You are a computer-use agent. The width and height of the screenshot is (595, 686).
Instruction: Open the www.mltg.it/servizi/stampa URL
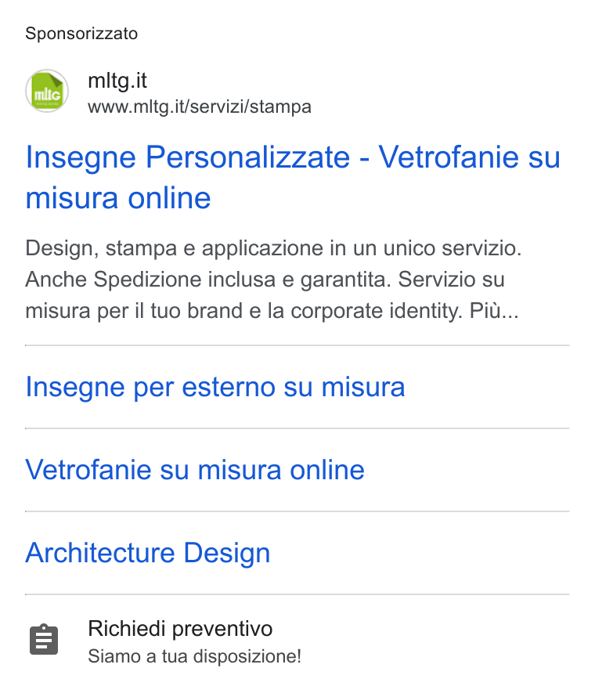pyautogui.click(x=200, y=107)
